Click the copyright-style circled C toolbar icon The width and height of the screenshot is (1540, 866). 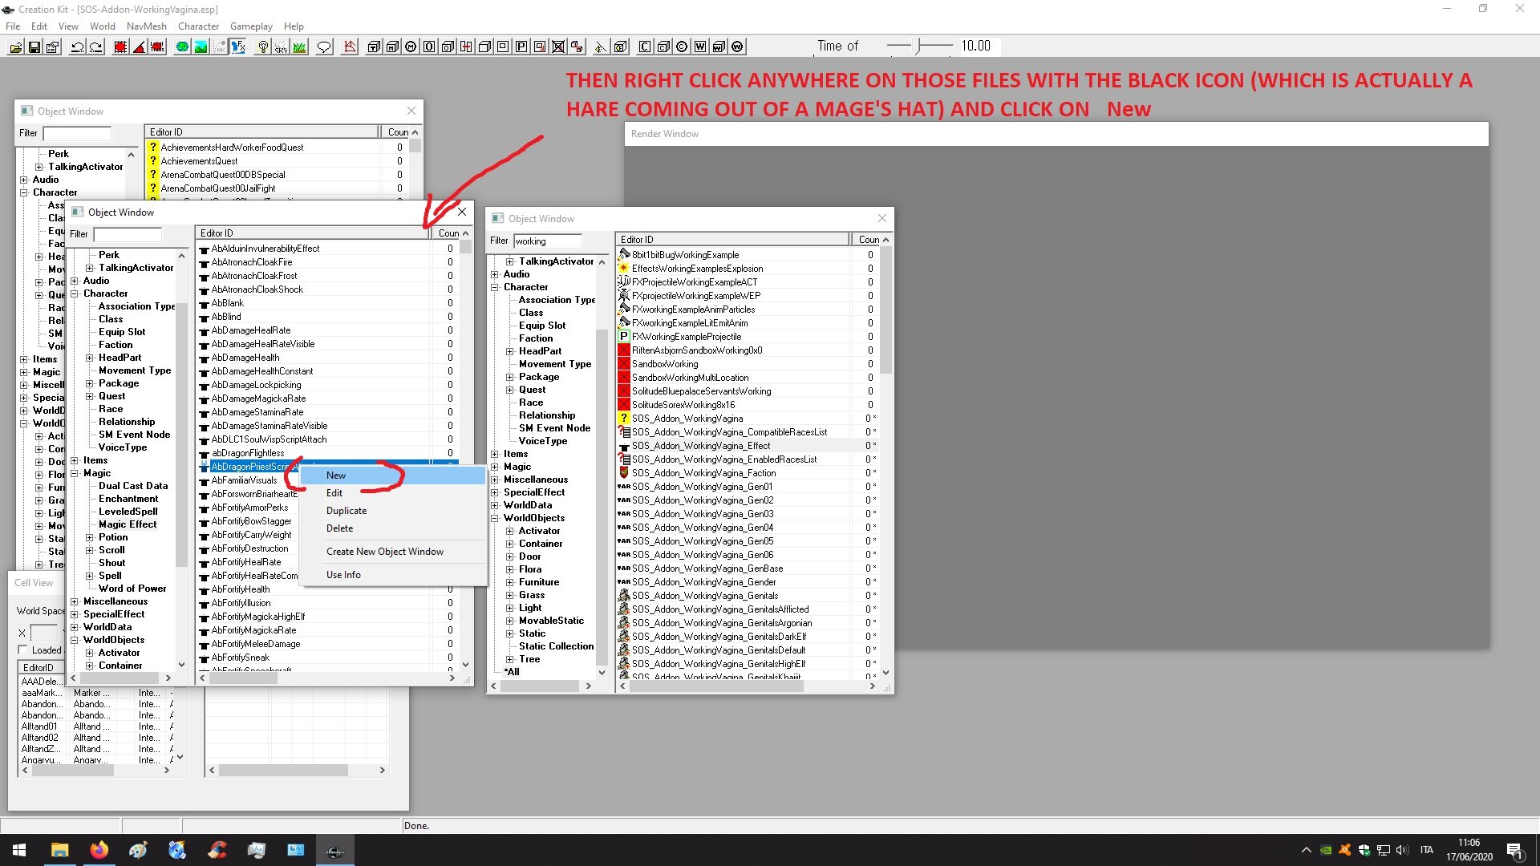click(x=682, y=47)
